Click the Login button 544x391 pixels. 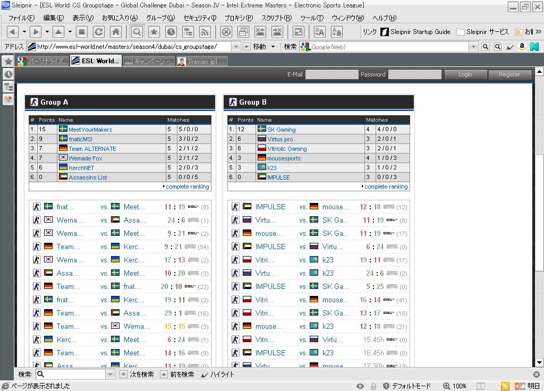pos(465,74)
